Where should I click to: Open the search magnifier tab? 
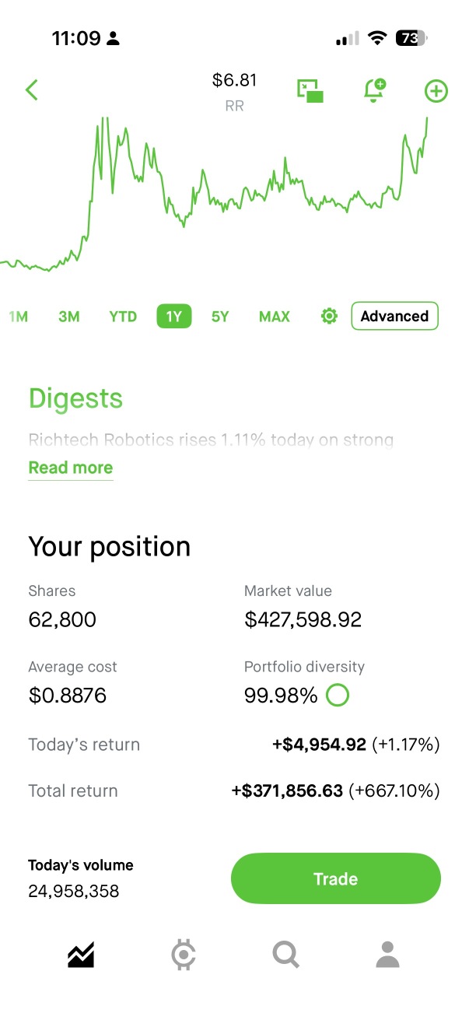[285, 954]
